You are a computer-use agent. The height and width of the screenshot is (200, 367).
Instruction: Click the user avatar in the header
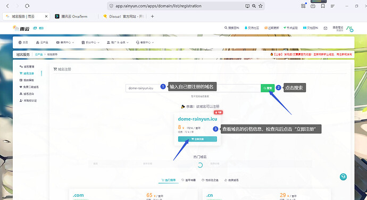coord(349,29)
